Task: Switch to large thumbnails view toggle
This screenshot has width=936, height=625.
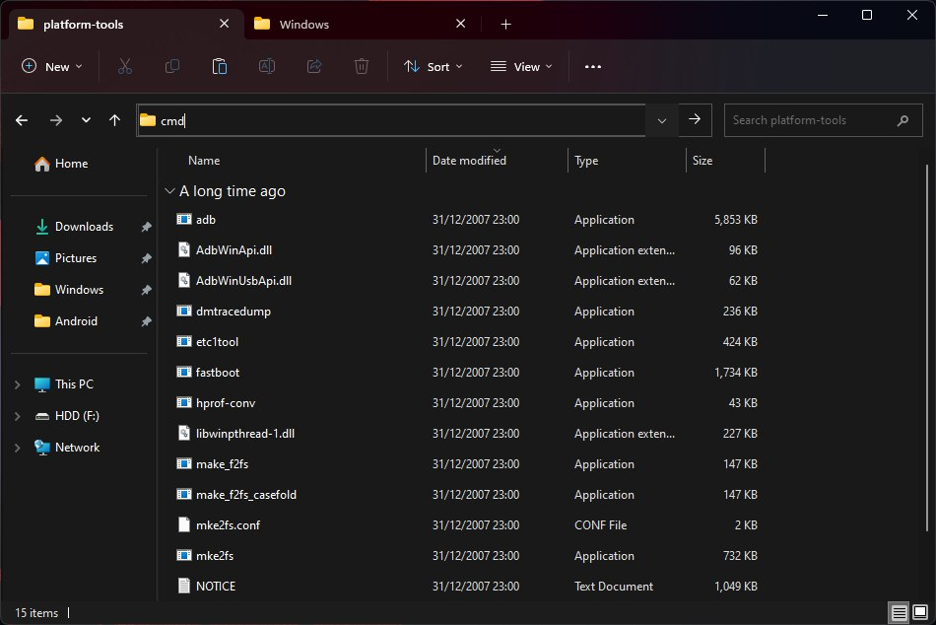Action: click(x=920, y=612)
